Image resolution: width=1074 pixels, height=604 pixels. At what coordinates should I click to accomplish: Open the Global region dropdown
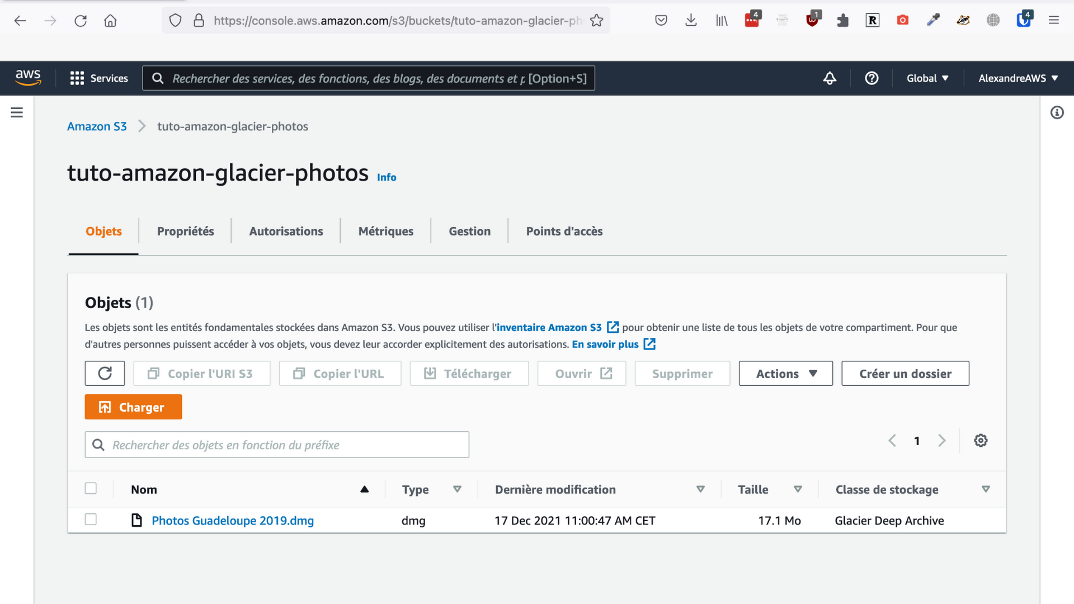pos(927,78)
